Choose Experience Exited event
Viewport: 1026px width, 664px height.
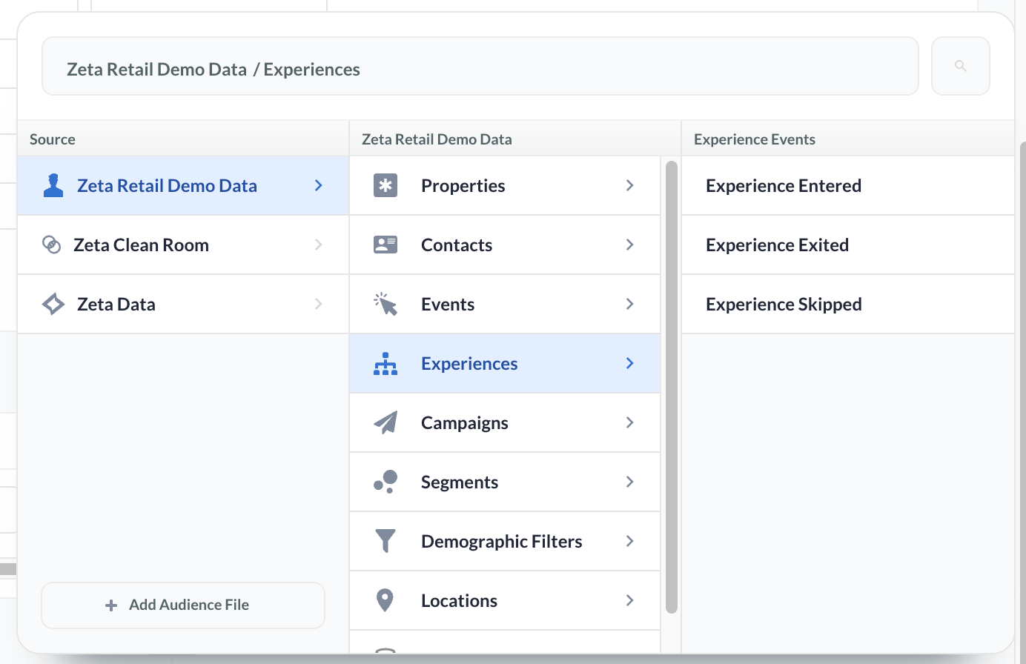click(847, 245)
